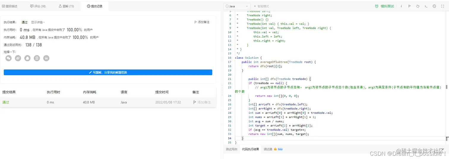
Task: Click the flag icon in editor toolbar
Action: click(410, 6)
